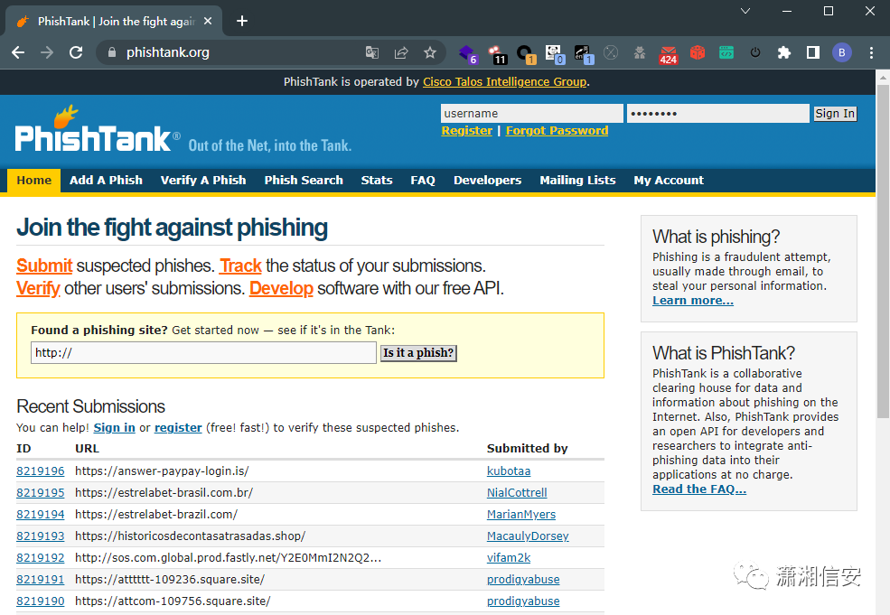Close the PhishTank browser tab
Screen dimensions: 890x615
pyautogui.click(x=208, y=21)
